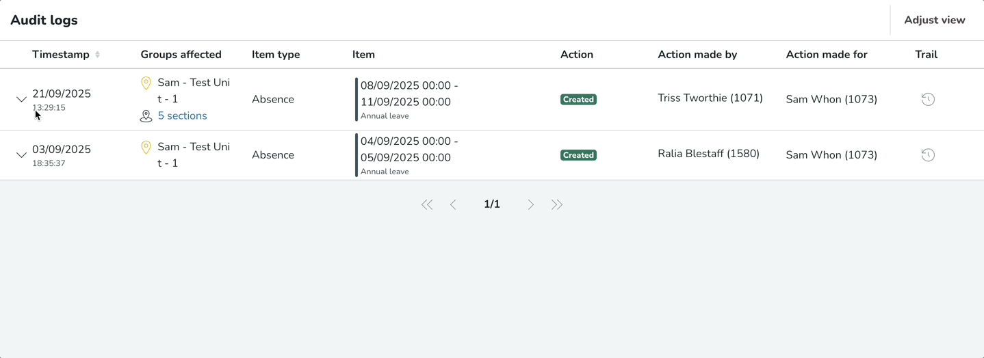Click the 1/1 page indicator
Screen dimensions: 984x358
[x=492, y=204]
